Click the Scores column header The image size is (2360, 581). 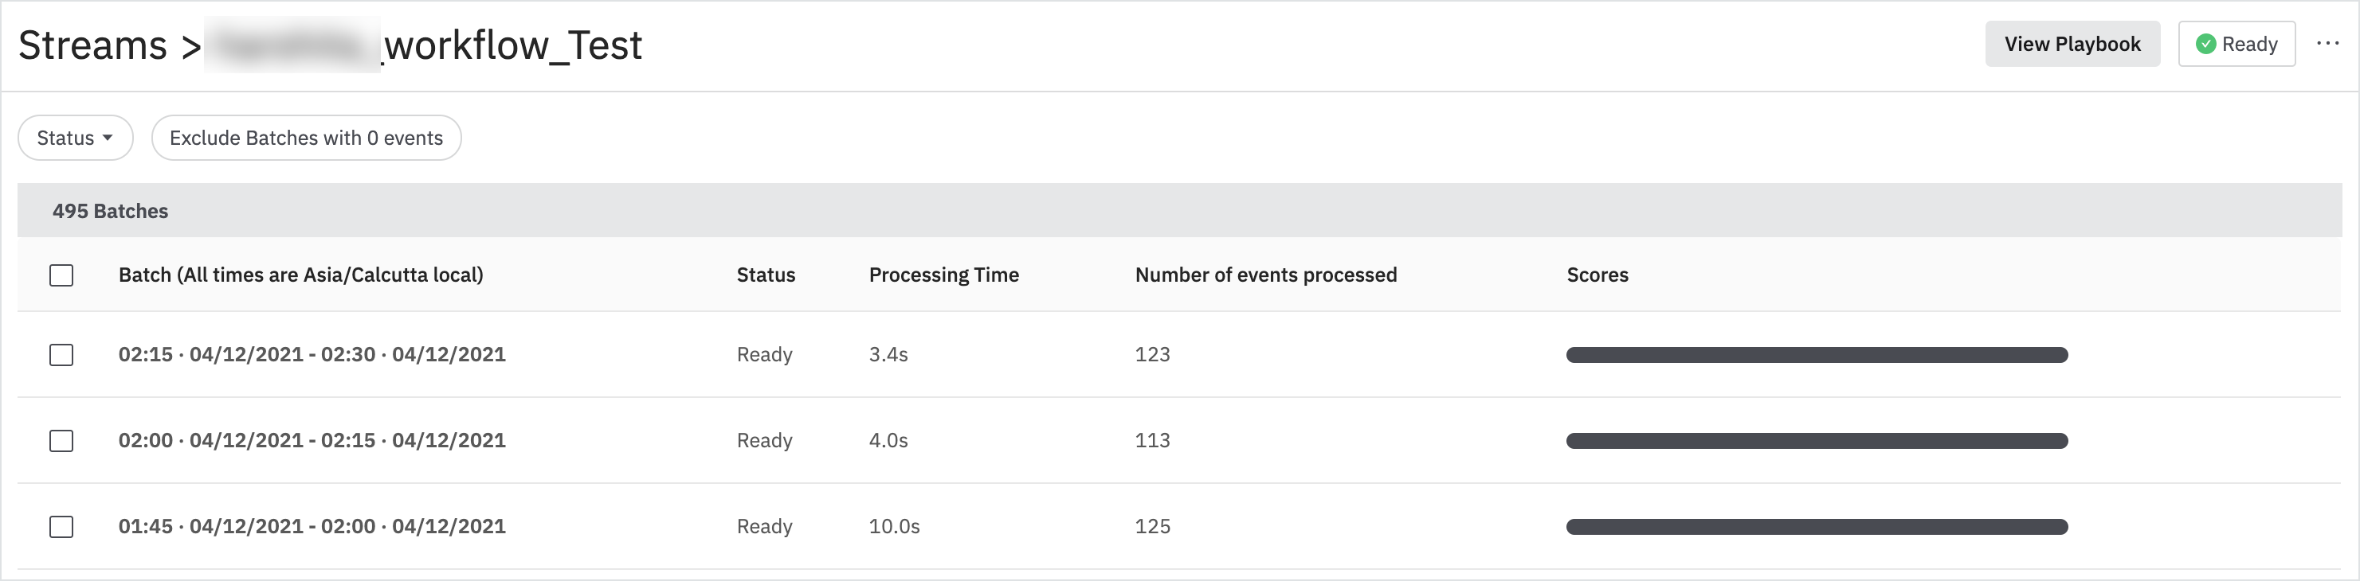pos(1597,275)
